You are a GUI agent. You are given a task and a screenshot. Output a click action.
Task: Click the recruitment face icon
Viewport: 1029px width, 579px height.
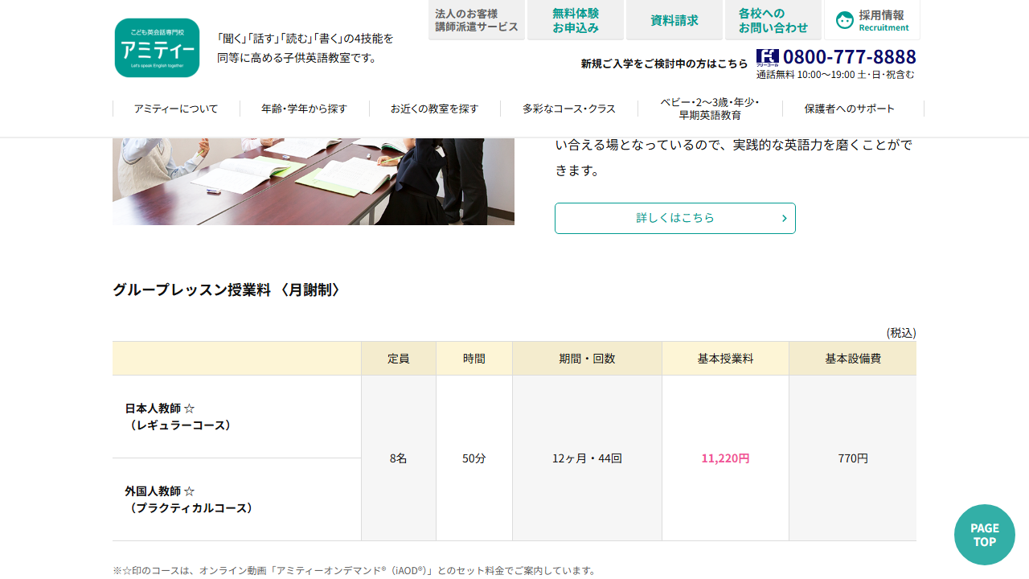[845, 20]
